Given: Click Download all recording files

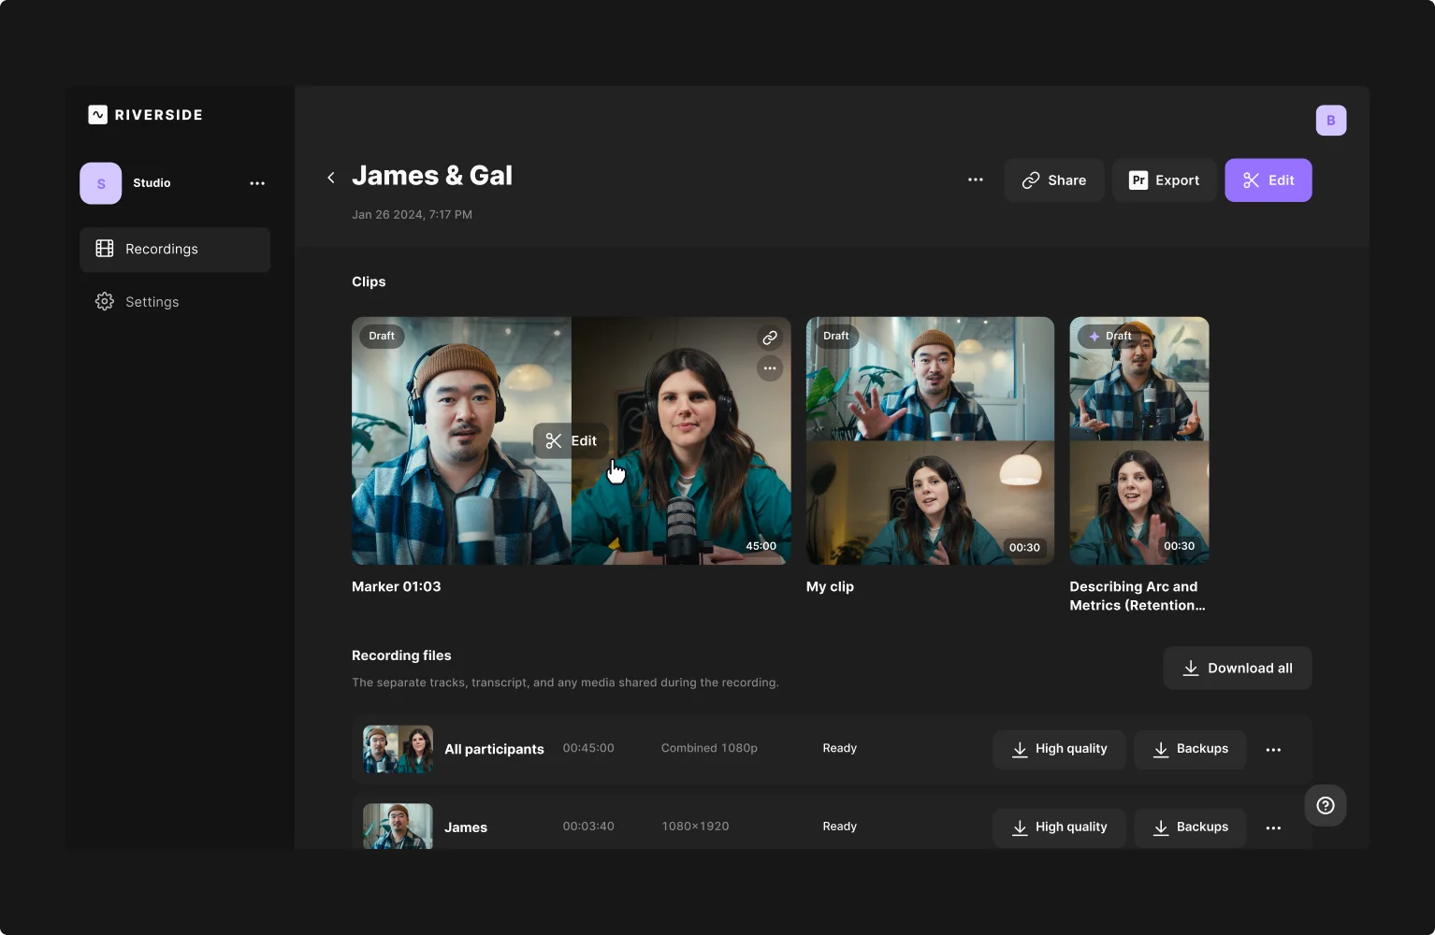Looking at the screenshot, I should (1237, 669).
